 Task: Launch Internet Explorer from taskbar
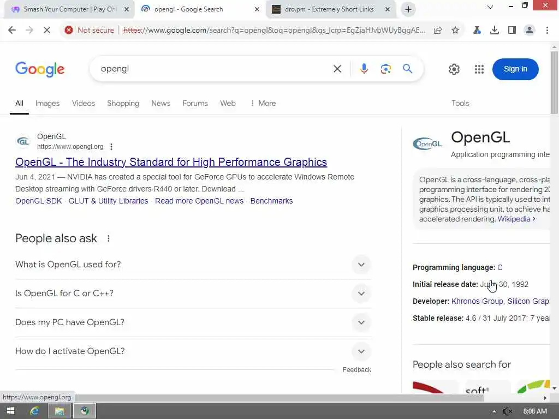(x=34, y=411)
